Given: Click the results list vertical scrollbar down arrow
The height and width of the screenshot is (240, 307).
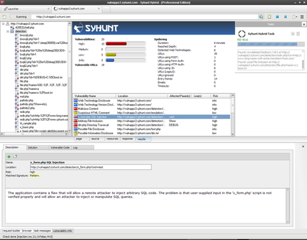Looking at the screenshot, I should tap(233, 134).
